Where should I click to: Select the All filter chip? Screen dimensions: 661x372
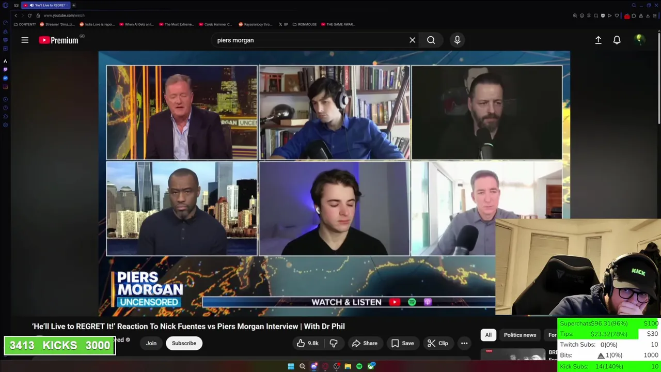coord(488,335)
